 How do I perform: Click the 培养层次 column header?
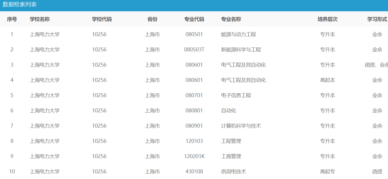(328, 19)
